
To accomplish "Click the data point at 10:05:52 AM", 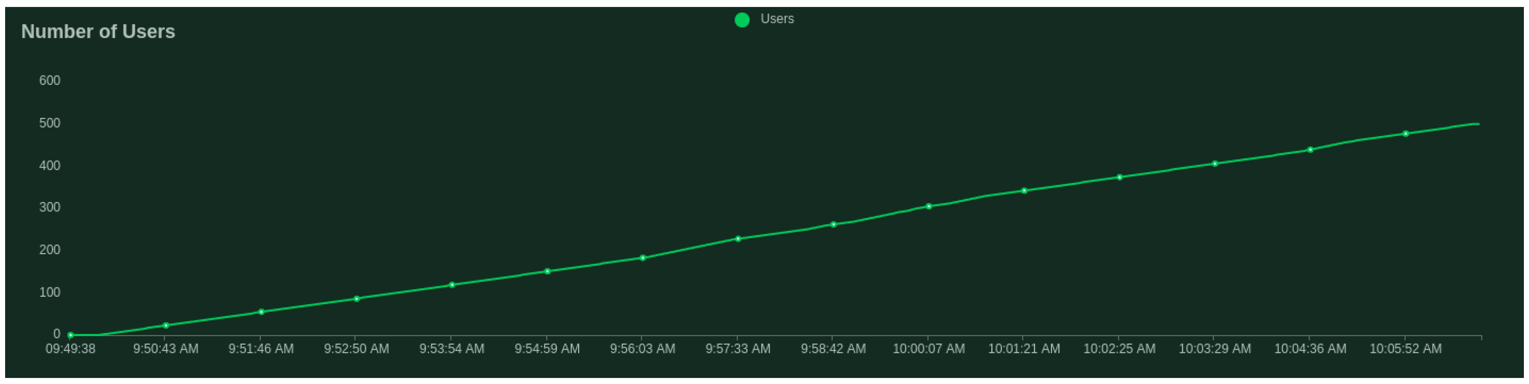I will pos(1405,134).
